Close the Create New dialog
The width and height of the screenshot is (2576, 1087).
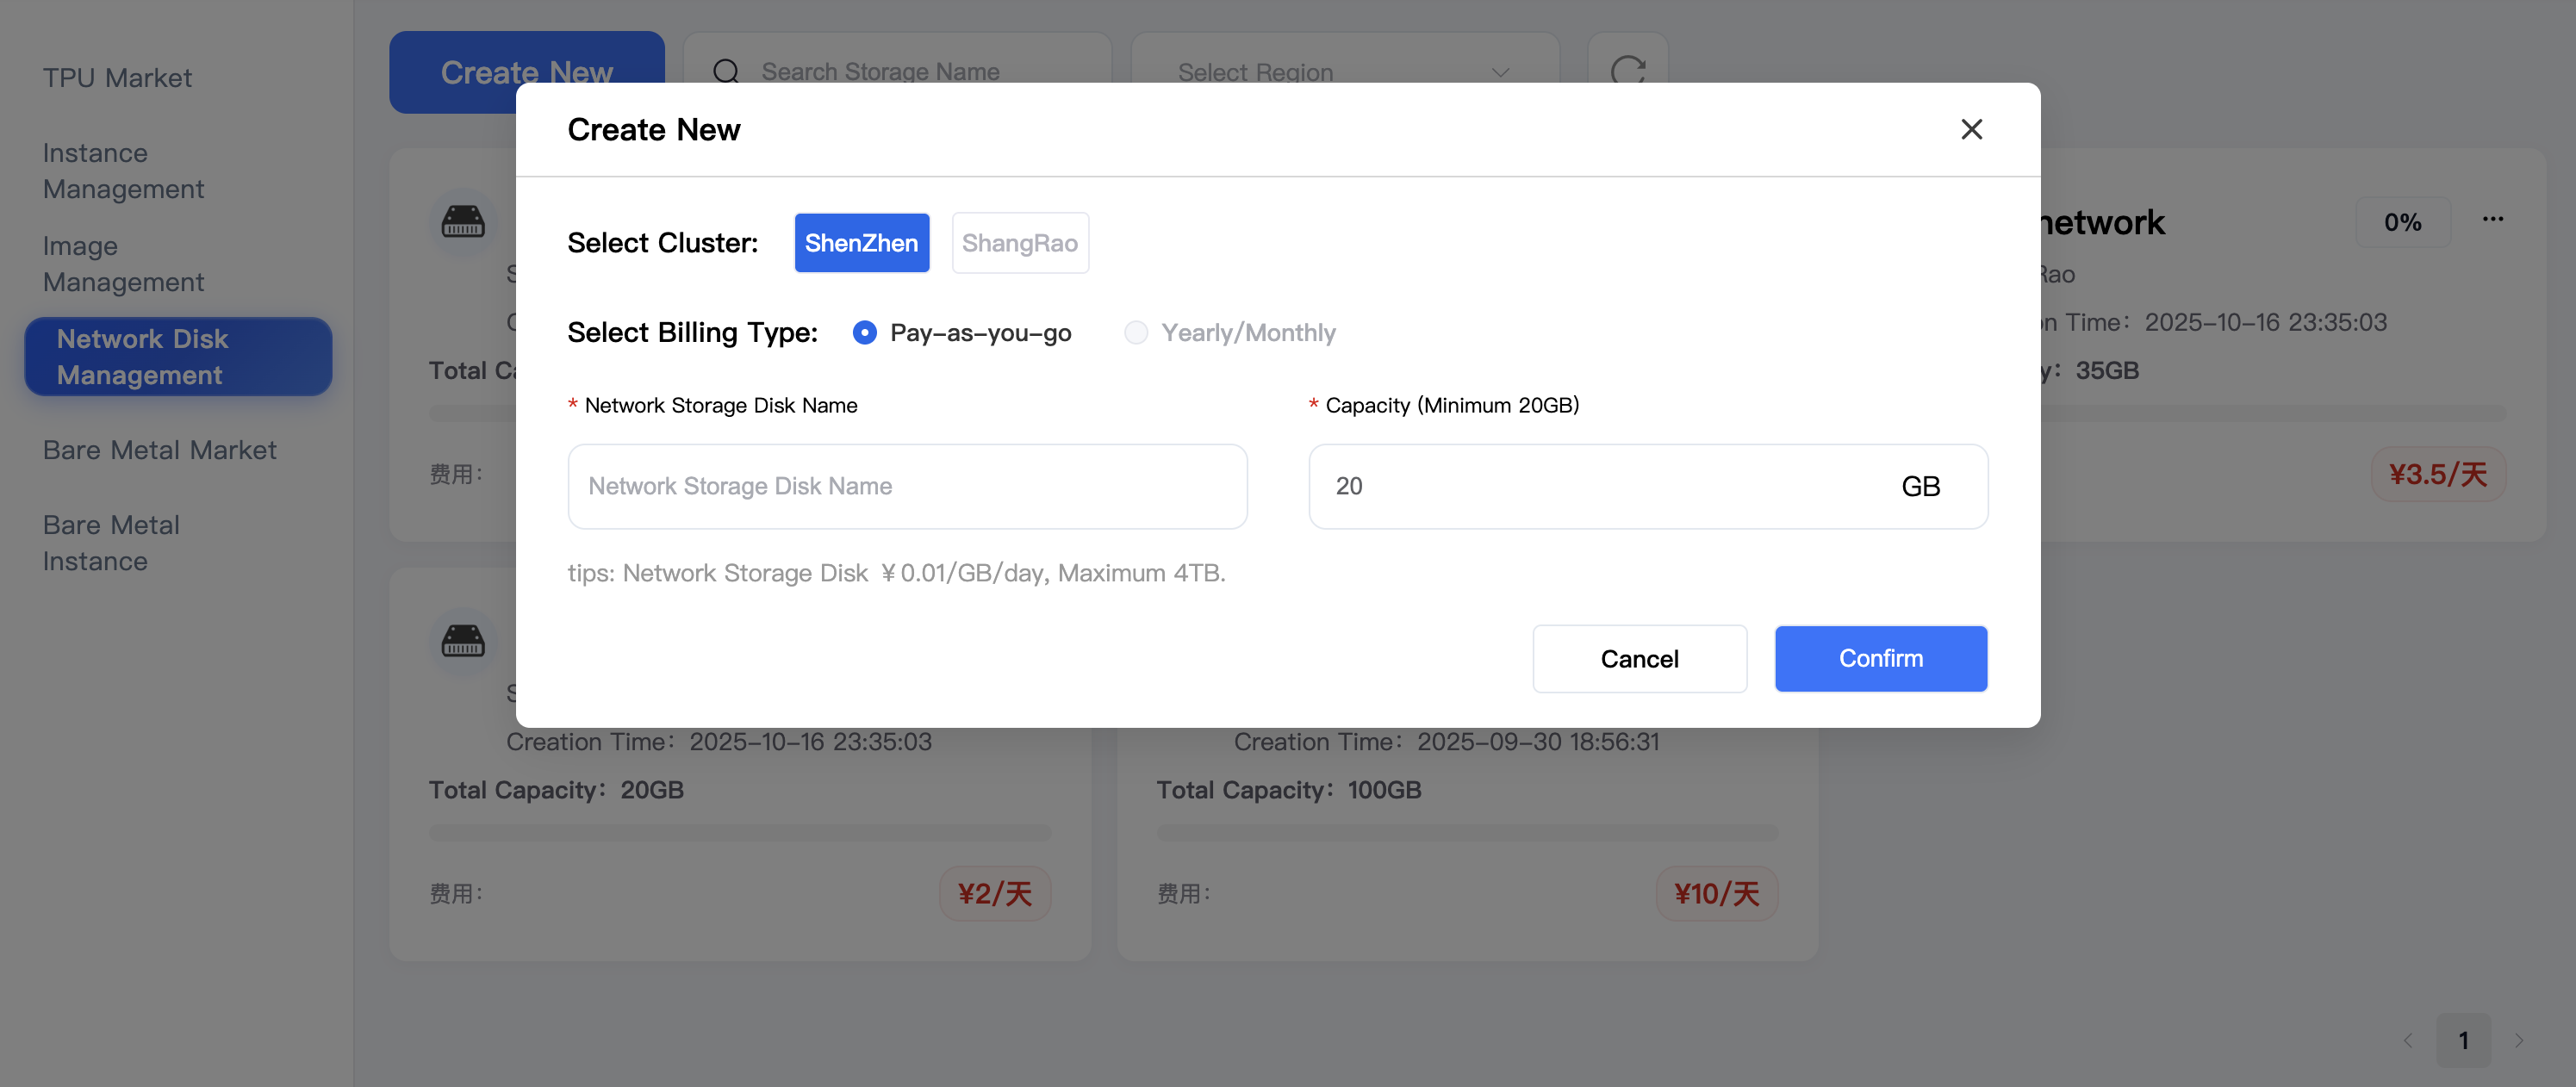click(1971, 129)
